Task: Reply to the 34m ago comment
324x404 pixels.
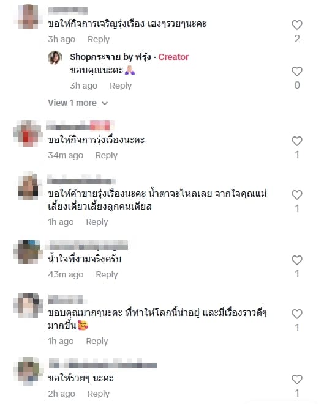Action: coord(107,155)
